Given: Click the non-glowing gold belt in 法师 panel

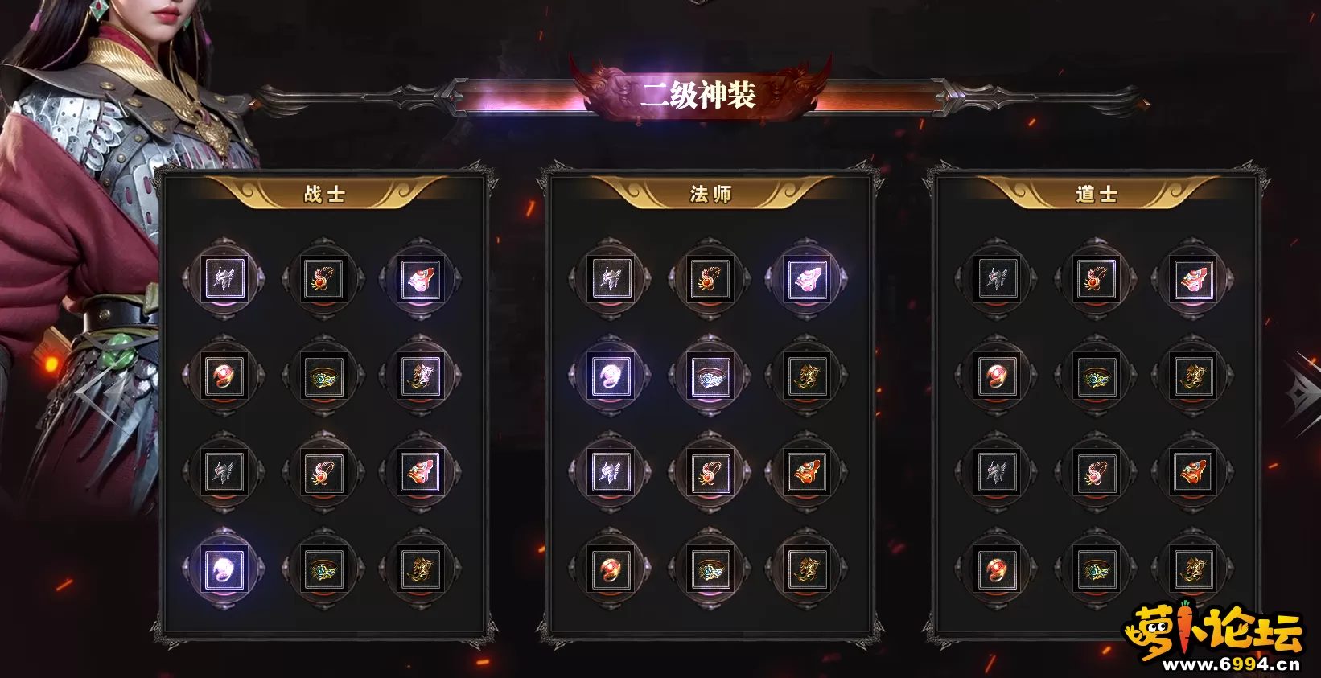Looking at the screenshot, I should (710, 569).
